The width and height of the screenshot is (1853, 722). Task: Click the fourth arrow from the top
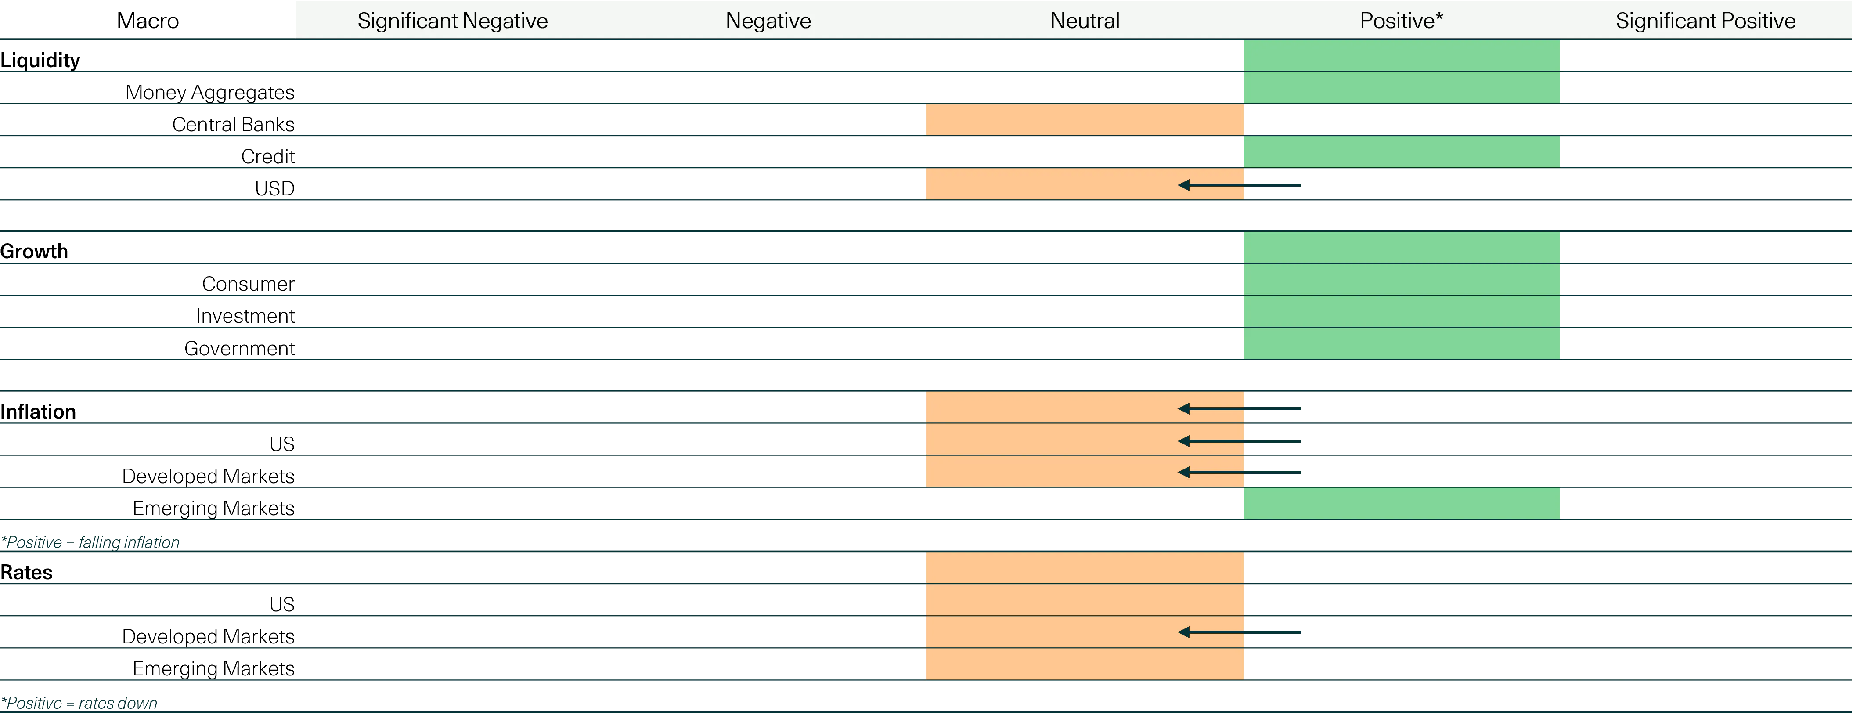(x=1240, y=473)
